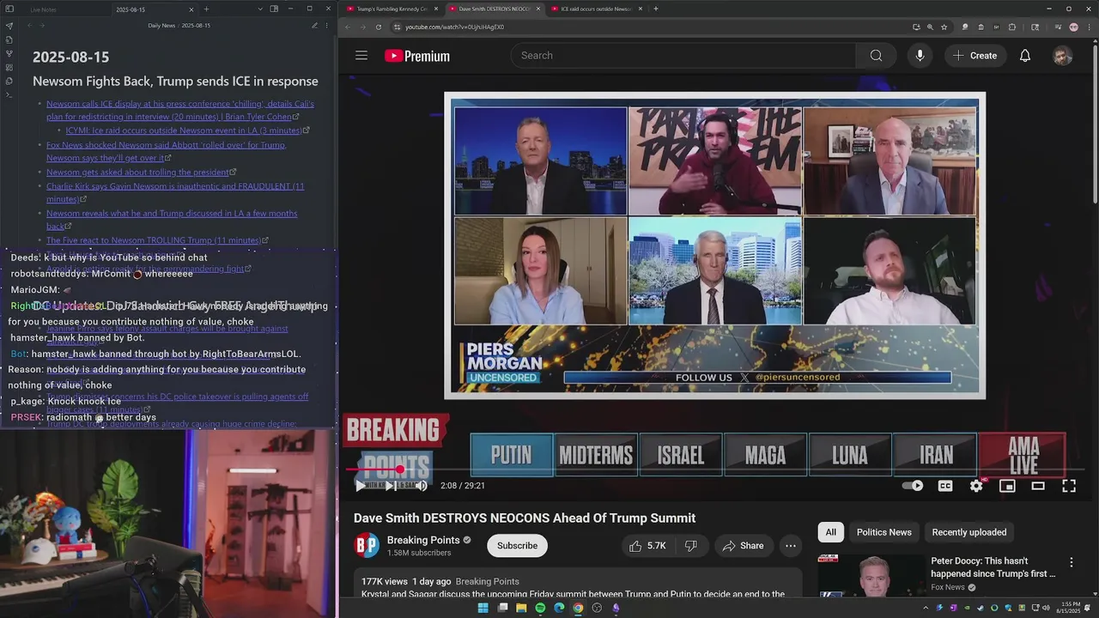Start voice search with the microphone icon
This screenshot has width=1099, height=618.
(x=920, y=56)
